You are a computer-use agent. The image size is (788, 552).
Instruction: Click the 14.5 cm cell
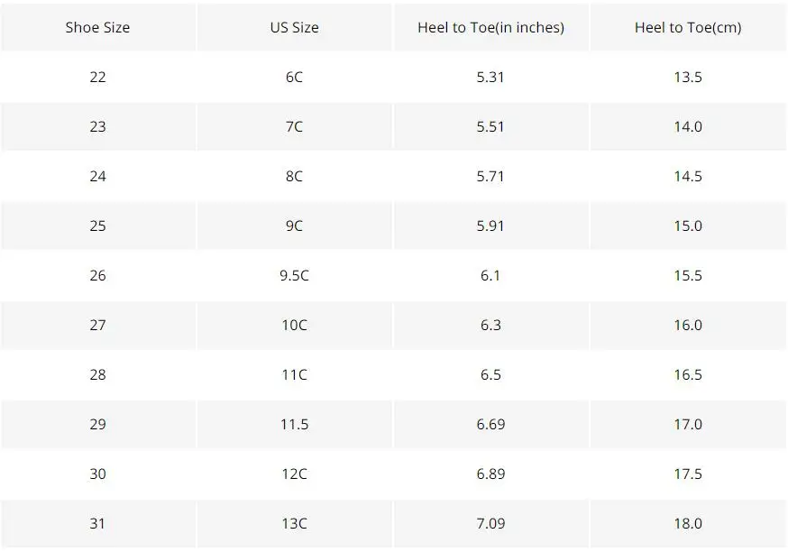pos(688,176)
